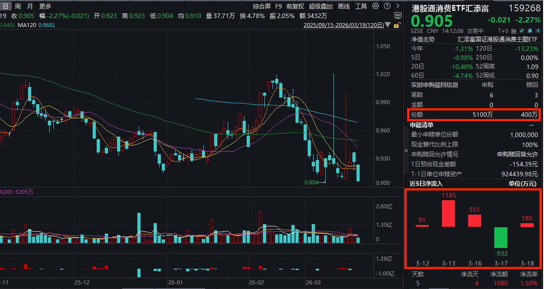This screenshot has width=544, height=289.
Task: Click the 3-17 green net outflow bar
Action: coord(500,237)
